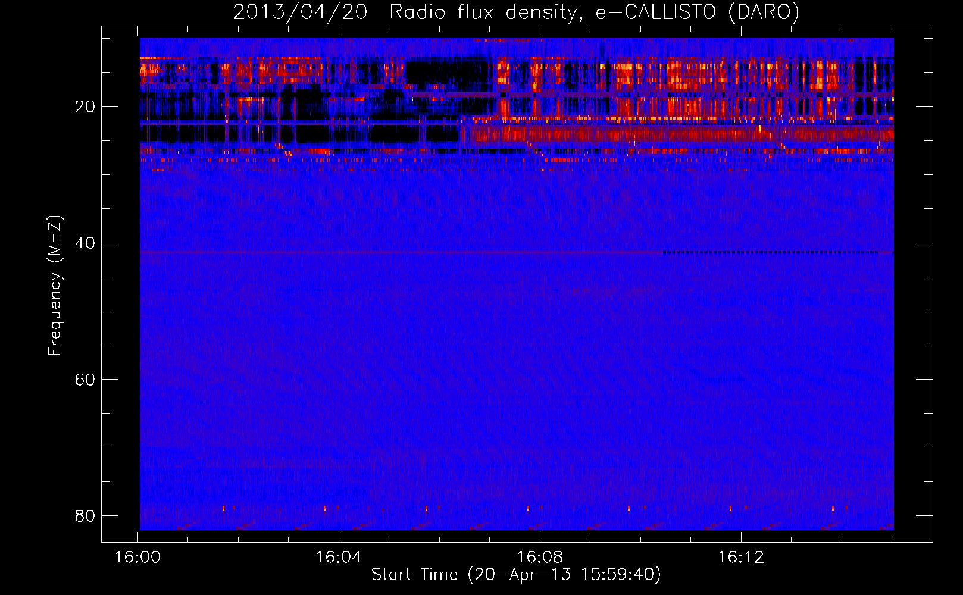Click the 'Start Time (20-Apr-13 15:59:40)' axis label
Viewport: 963px width, 595px height.
click(516, 575)
